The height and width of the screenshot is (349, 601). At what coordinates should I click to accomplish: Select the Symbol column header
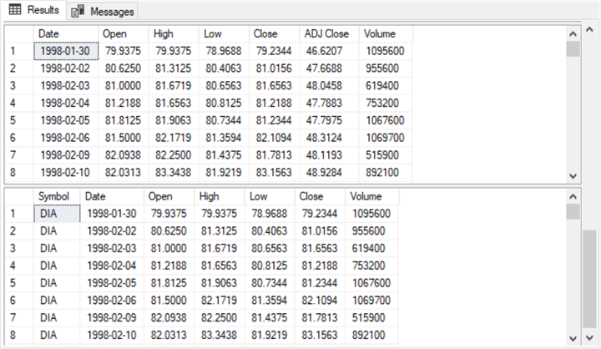54,195
